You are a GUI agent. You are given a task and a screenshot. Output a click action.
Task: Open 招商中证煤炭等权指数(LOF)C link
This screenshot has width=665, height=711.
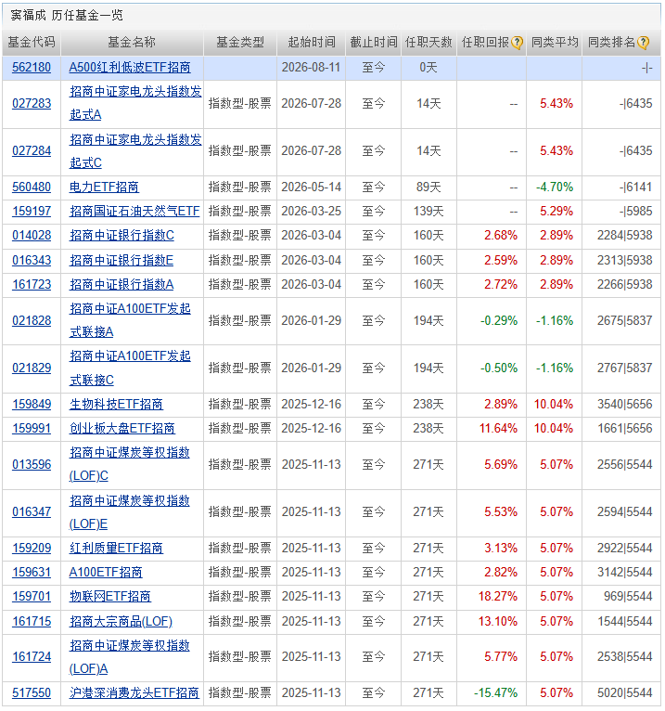pos(129,464)
